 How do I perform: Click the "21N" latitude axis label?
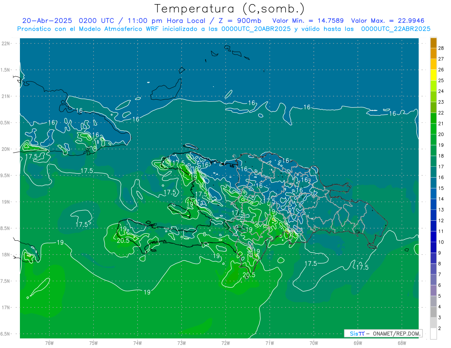click(6, 96)
